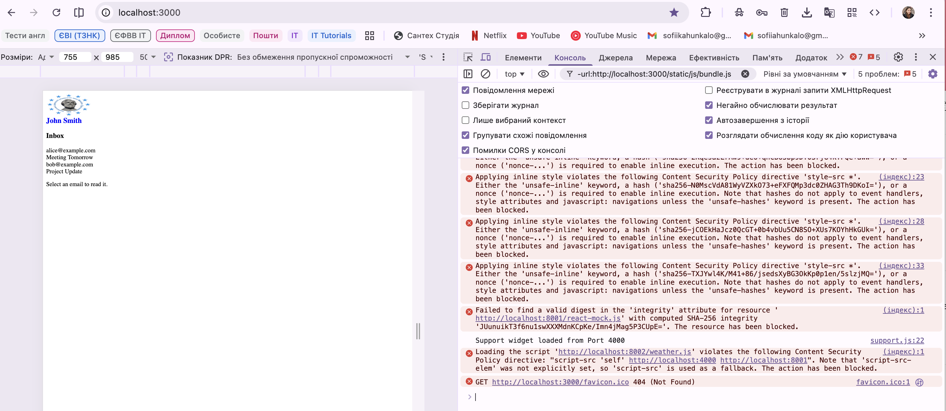Screen dimensions: 946x411
Task: Open the Google Translate extension icon
Action: pyautogui.click(x=829, y=13)
